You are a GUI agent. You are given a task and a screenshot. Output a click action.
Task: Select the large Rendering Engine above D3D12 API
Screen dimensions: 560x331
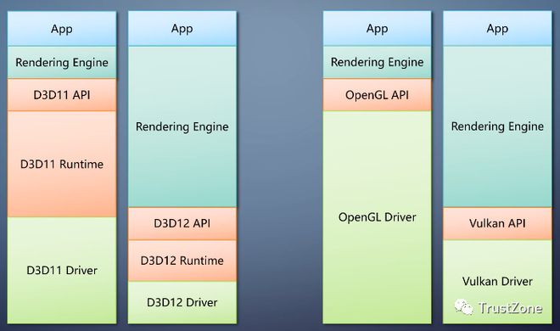[x=182, y=126]
